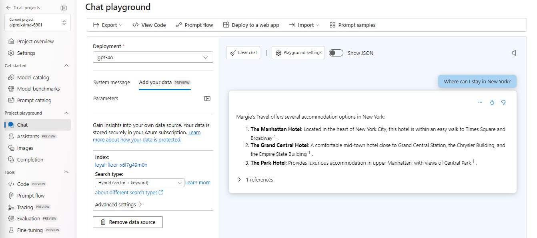Image resolution: width=537 pixels, height=238 pixels.
Task: Expand the 1 references section
Action: (x=255, y=180)
